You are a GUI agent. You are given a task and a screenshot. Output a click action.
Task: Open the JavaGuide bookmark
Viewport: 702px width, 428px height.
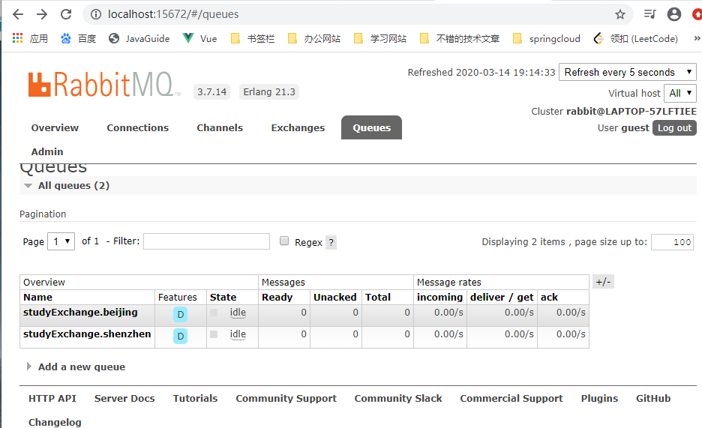coord(139,38)
